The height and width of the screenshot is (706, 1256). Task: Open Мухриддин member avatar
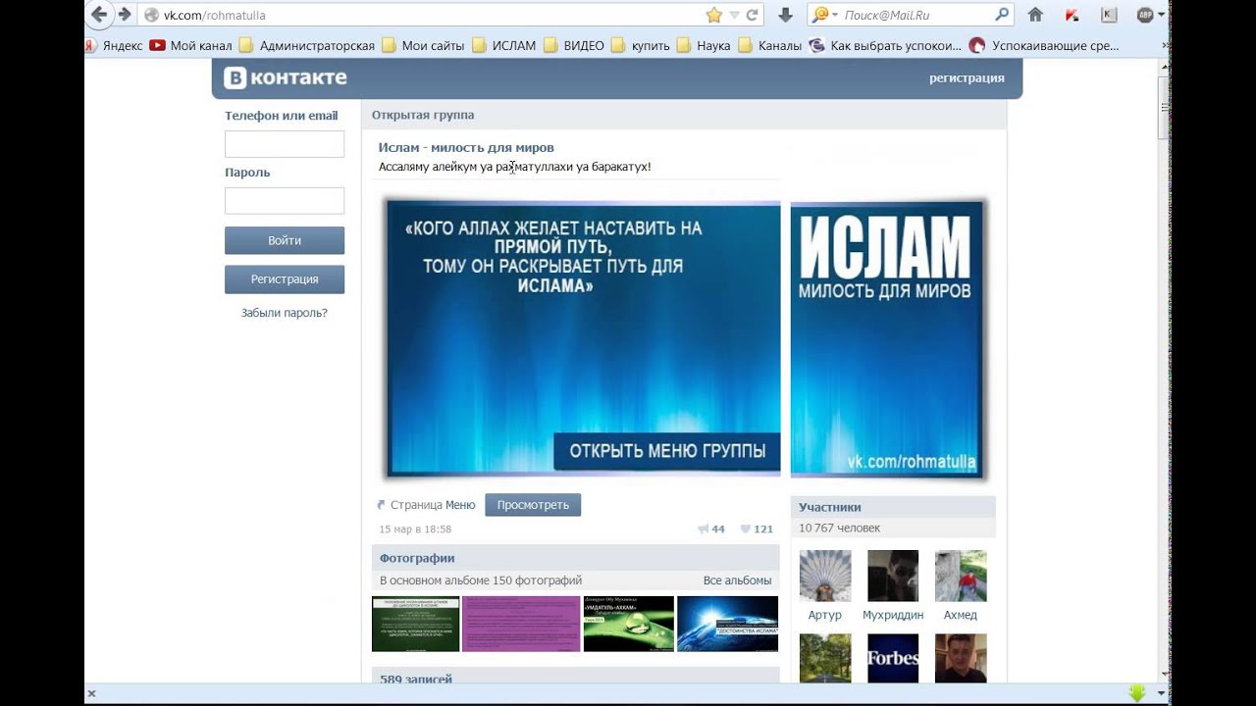tap(893, 576)
